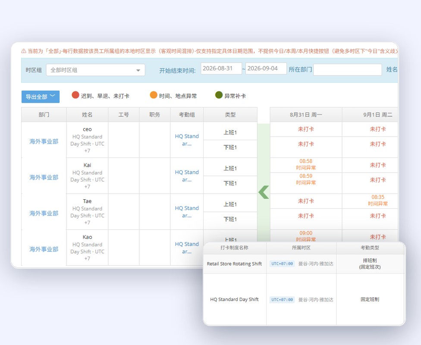The width and height of the screenshot is (421, 345).
Task: Select the 8月31日 周一 date column header
Action: [x=306, y=115]
